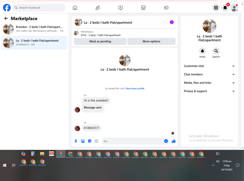Click the microphone voice clip icon

point(76,141)
